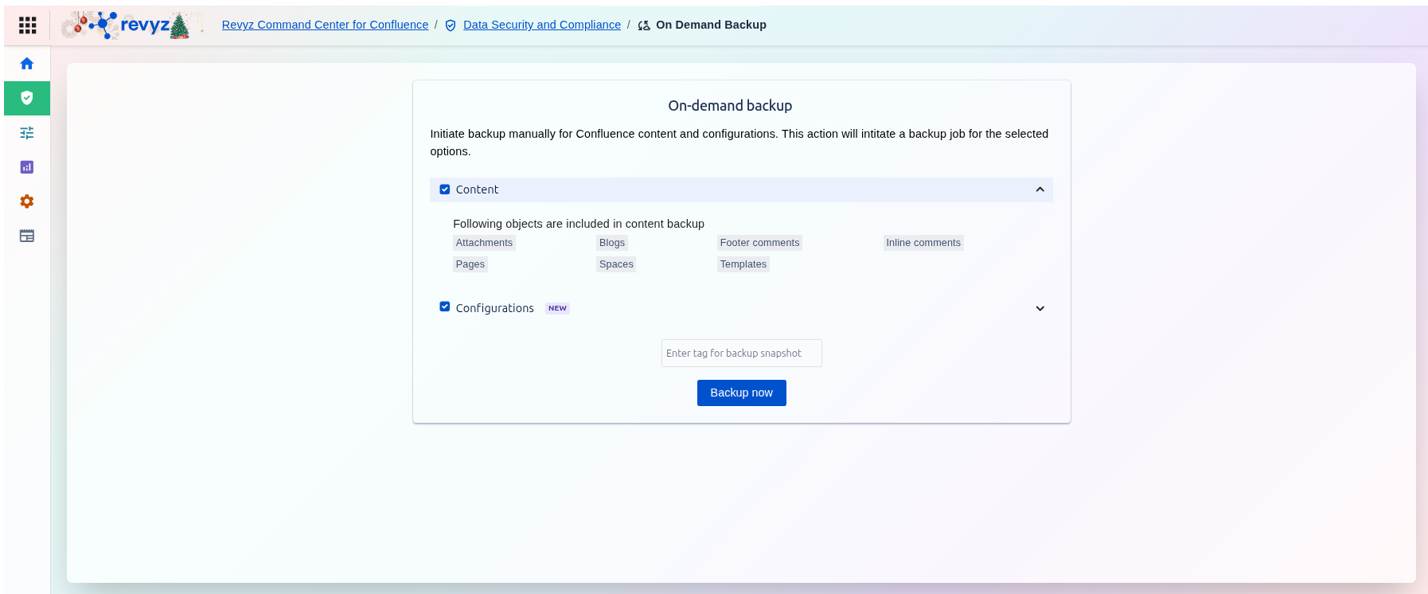Uncheck the Configurations checkbox
Viewport: 1428px width, 594px height.
[445, 307]
